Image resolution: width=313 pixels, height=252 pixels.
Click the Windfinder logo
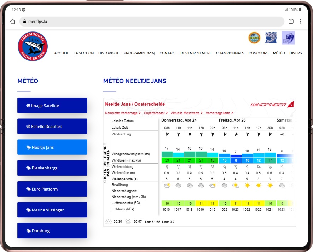(x=272, y=104)
